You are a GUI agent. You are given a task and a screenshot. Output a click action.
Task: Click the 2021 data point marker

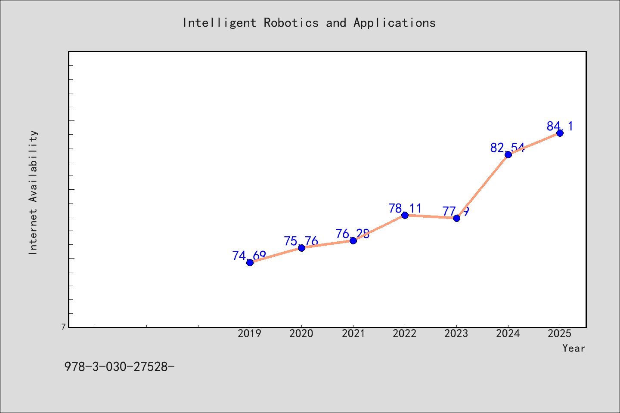tap(353, 240)
